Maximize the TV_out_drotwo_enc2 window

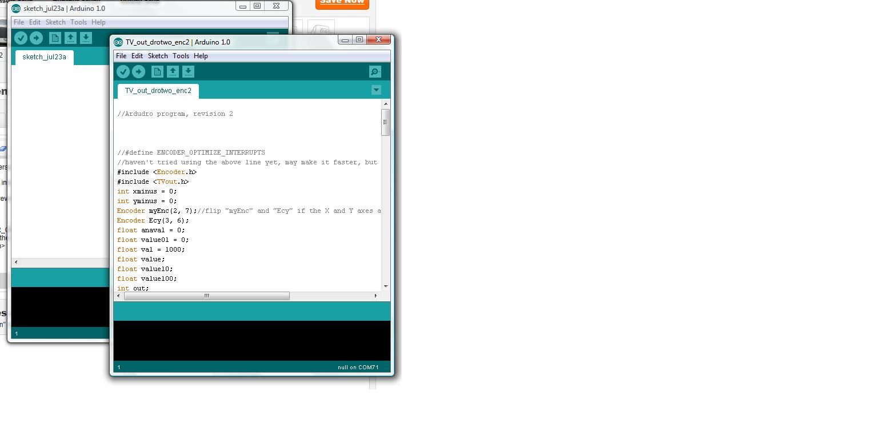(359, 39)
